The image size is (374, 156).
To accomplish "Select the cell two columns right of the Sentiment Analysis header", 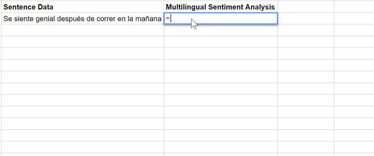I will (354, 7).
